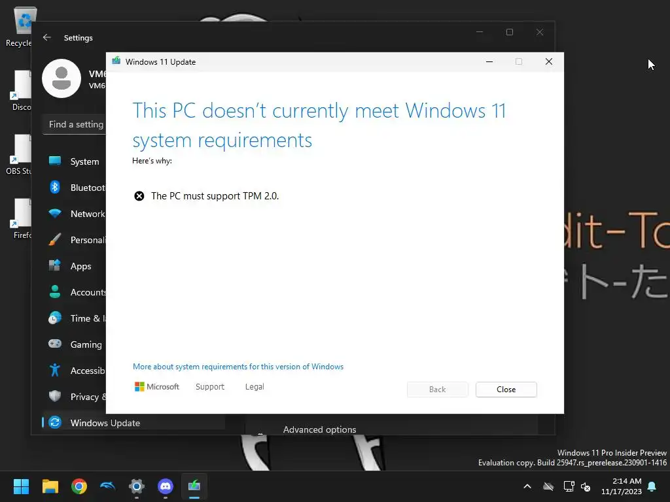Open Network section in Settings sidebar

coord(75,214)
